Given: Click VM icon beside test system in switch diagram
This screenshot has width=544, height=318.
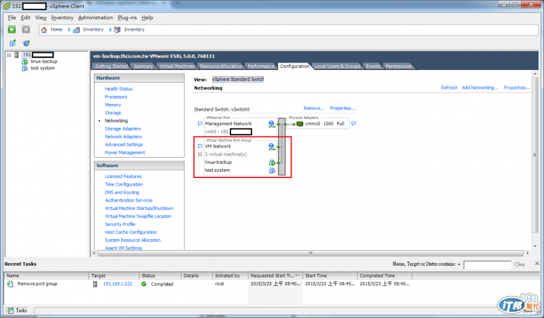Looking at the screenshot, I should click(272, 171).
